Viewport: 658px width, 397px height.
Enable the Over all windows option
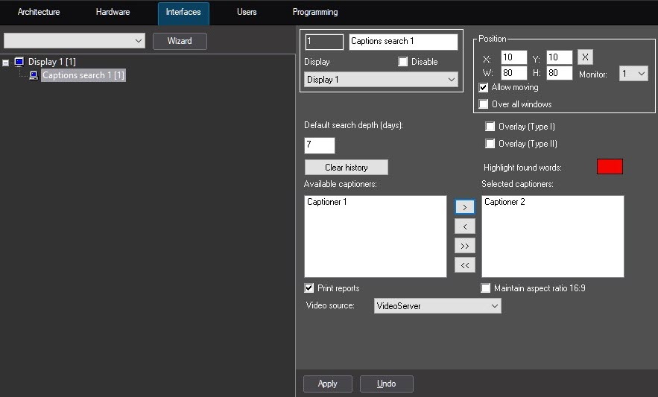click(484, 104)
